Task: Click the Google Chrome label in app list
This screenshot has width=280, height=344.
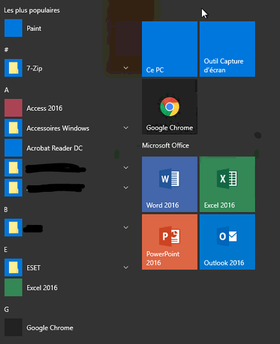Action: [50, 328]
